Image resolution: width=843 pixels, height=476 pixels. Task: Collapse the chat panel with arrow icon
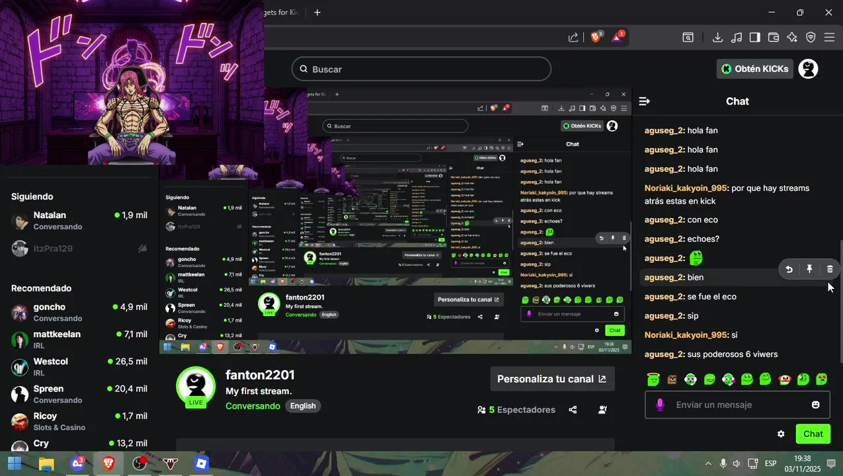(645, 101)
